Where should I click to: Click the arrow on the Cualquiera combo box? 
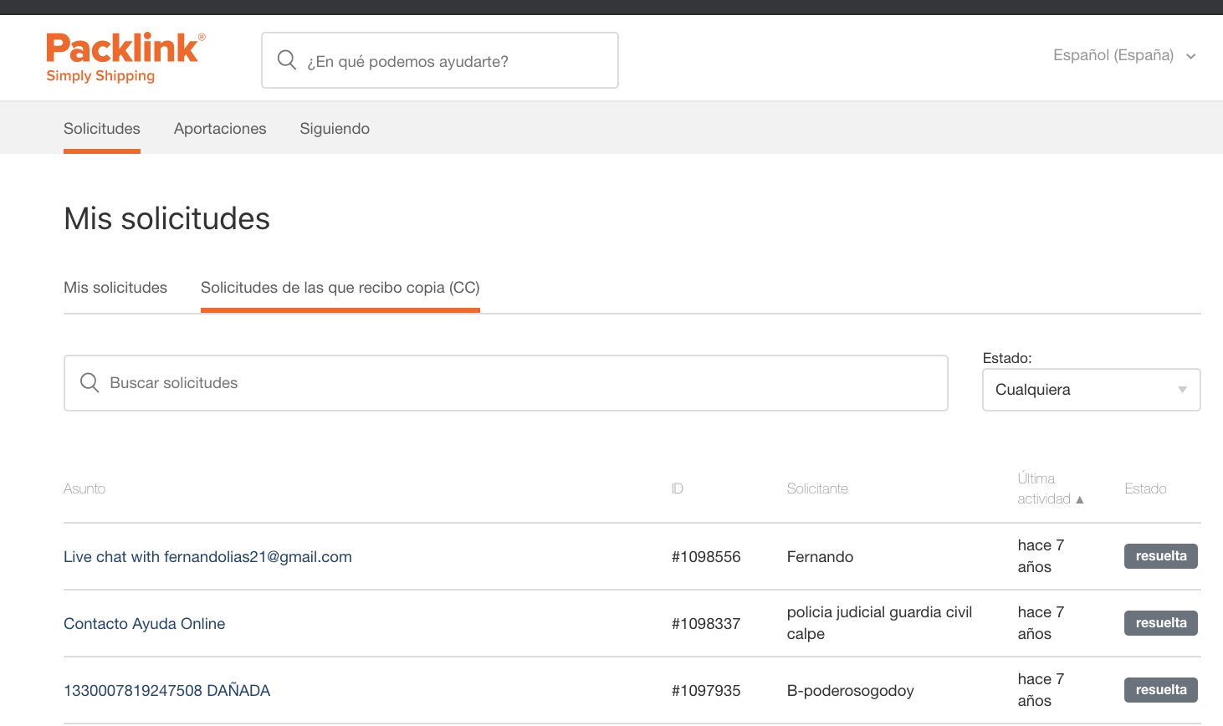click(1182, 390)
